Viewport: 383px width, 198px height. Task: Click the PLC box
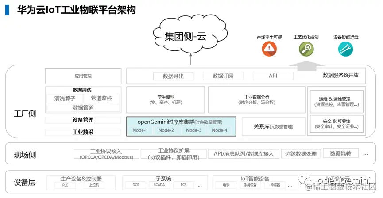65,185
